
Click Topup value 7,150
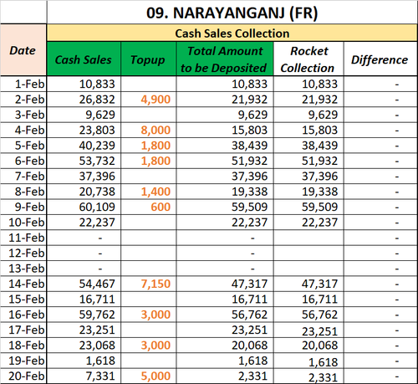[149, 284]
